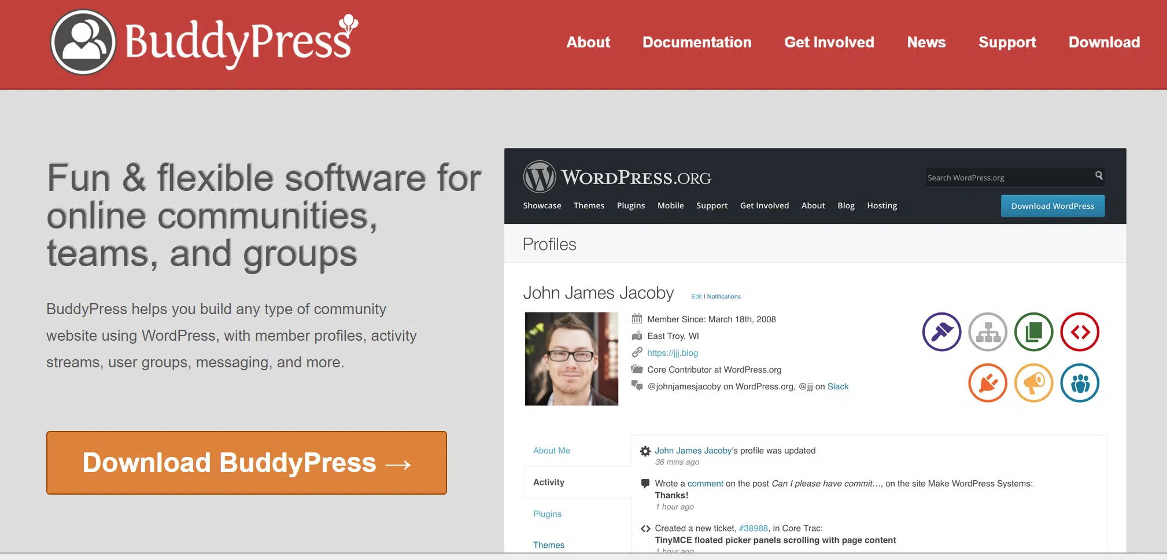Click the Slack link in profile details
The image size is (1167, 560).
click(x=838, y=386)
